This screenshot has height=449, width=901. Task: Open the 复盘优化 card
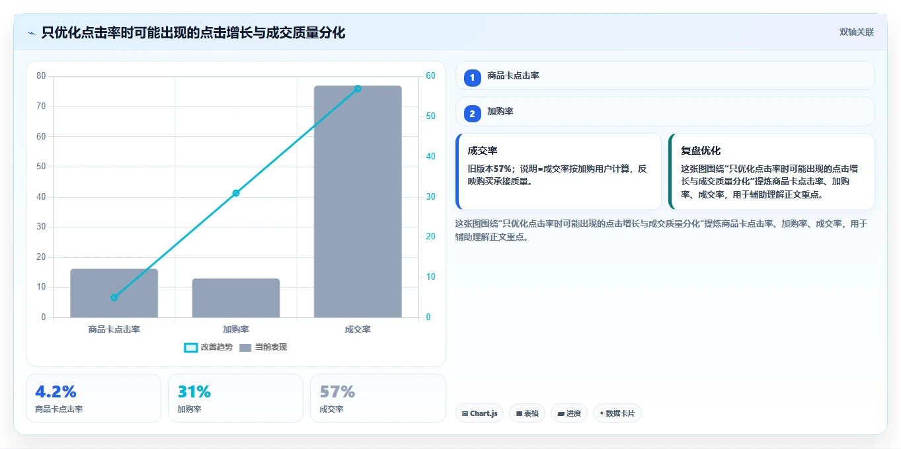771,171
